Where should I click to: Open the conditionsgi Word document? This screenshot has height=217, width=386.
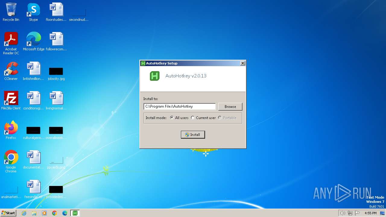point(33,101)
